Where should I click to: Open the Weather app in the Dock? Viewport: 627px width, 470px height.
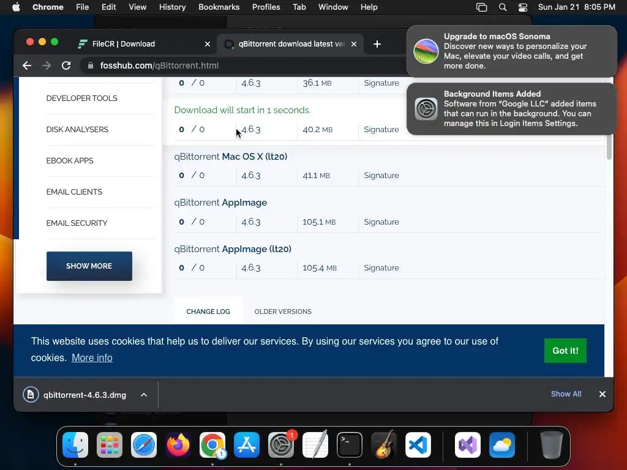[502, 445]
